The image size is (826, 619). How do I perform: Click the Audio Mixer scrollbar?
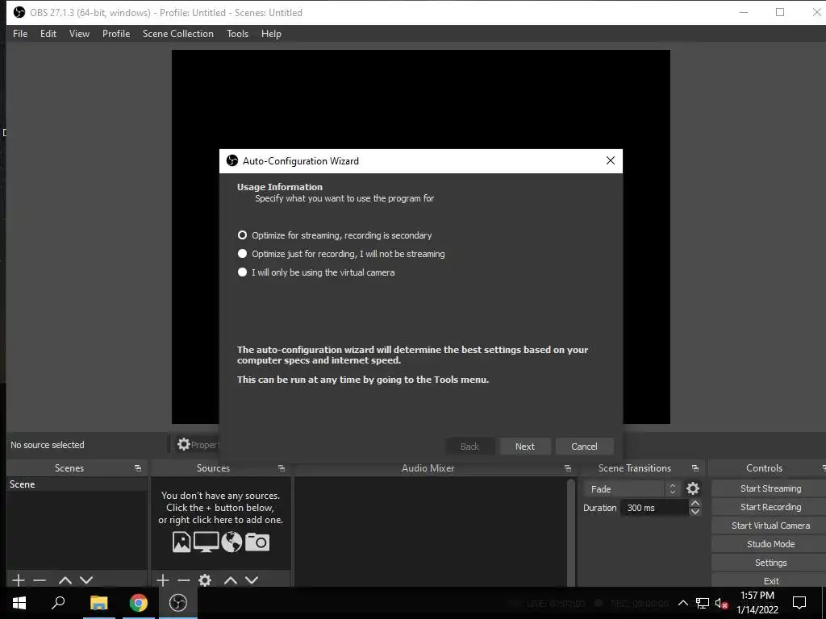click(x=570, y=532)
